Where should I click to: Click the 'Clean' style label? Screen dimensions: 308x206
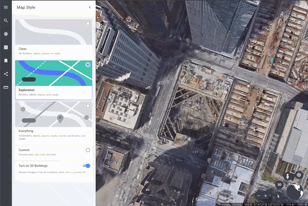click(23, 49)
